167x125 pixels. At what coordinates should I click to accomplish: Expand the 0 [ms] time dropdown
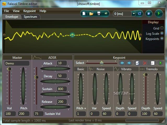coord(134,14)
